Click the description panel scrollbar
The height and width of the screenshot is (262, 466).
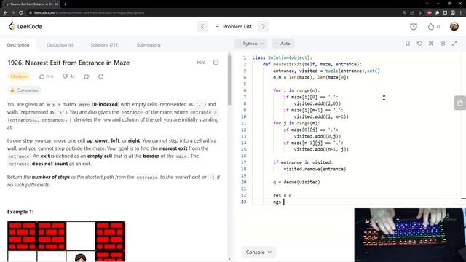pos(229,79)
